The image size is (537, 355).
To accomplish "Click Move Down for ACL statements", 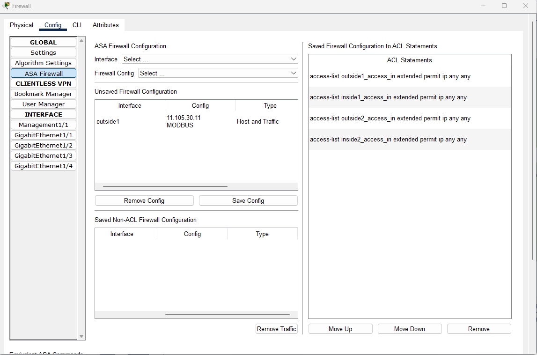I will pyautogui.click(x=409, y=328).
